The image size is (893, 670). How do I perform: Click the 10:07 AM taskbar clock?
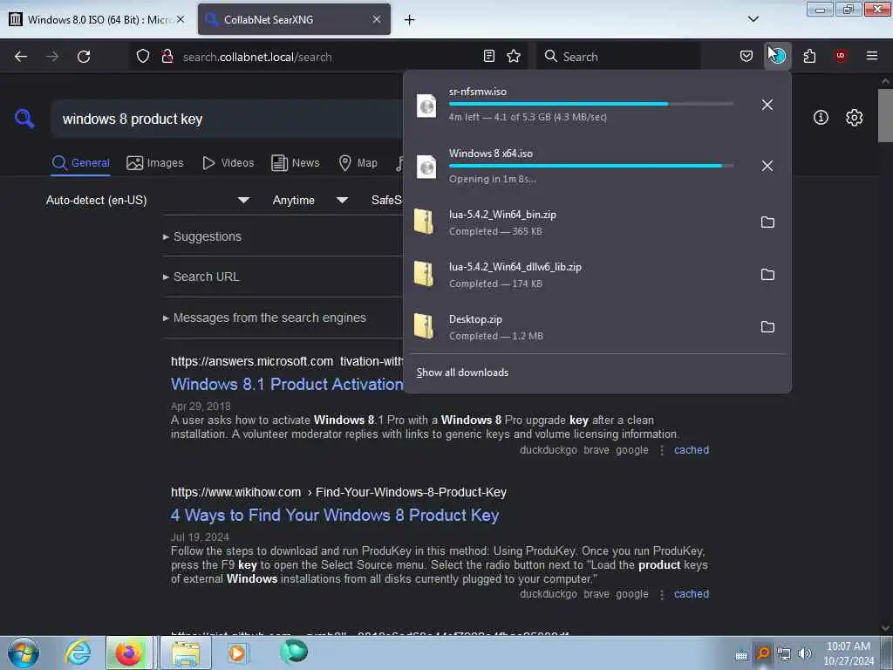849,653
